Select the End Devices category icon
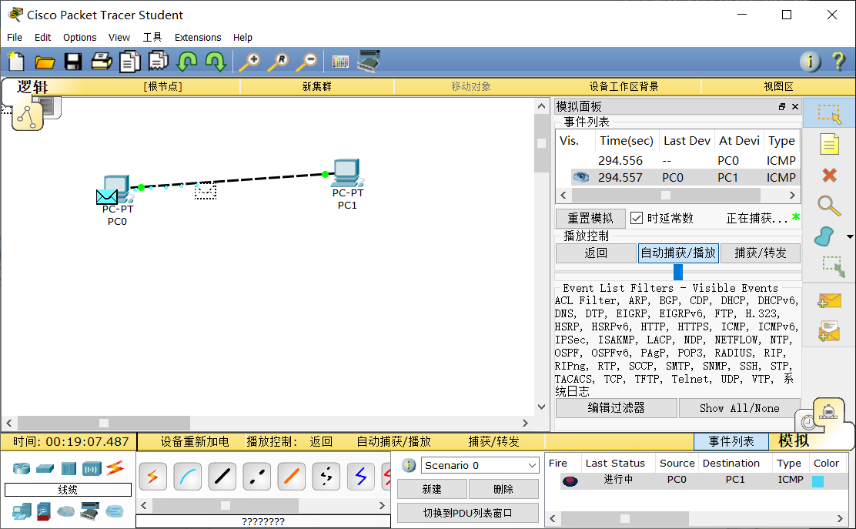The height and width of the screenshot is (529, 856). pos(22,511)
